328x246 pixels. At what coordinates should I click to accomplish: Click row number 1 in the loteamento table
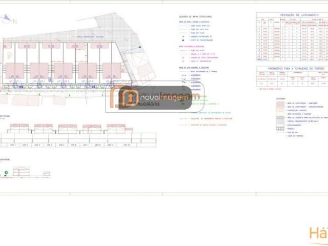(x=259, y=29)
